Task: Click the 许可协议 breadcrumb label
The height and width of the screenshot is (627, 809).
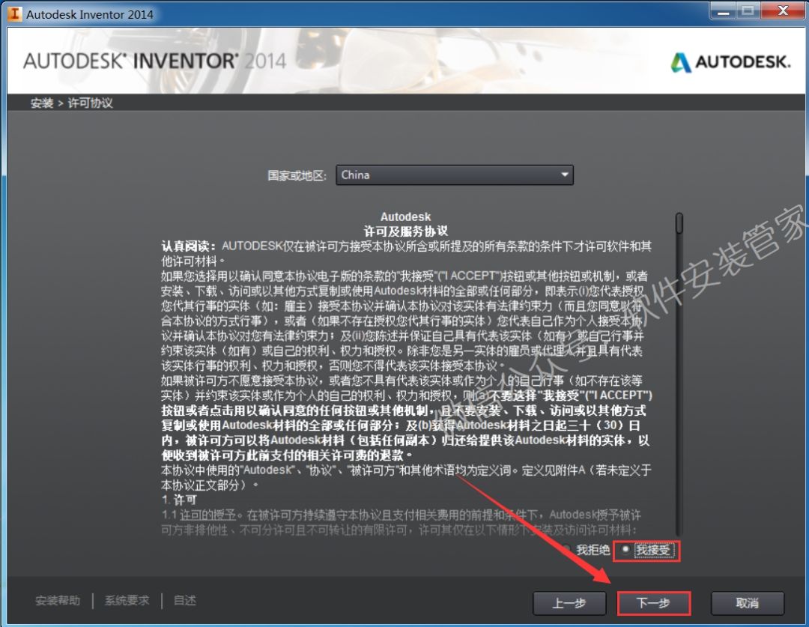Action: click(x=89, y=103)
